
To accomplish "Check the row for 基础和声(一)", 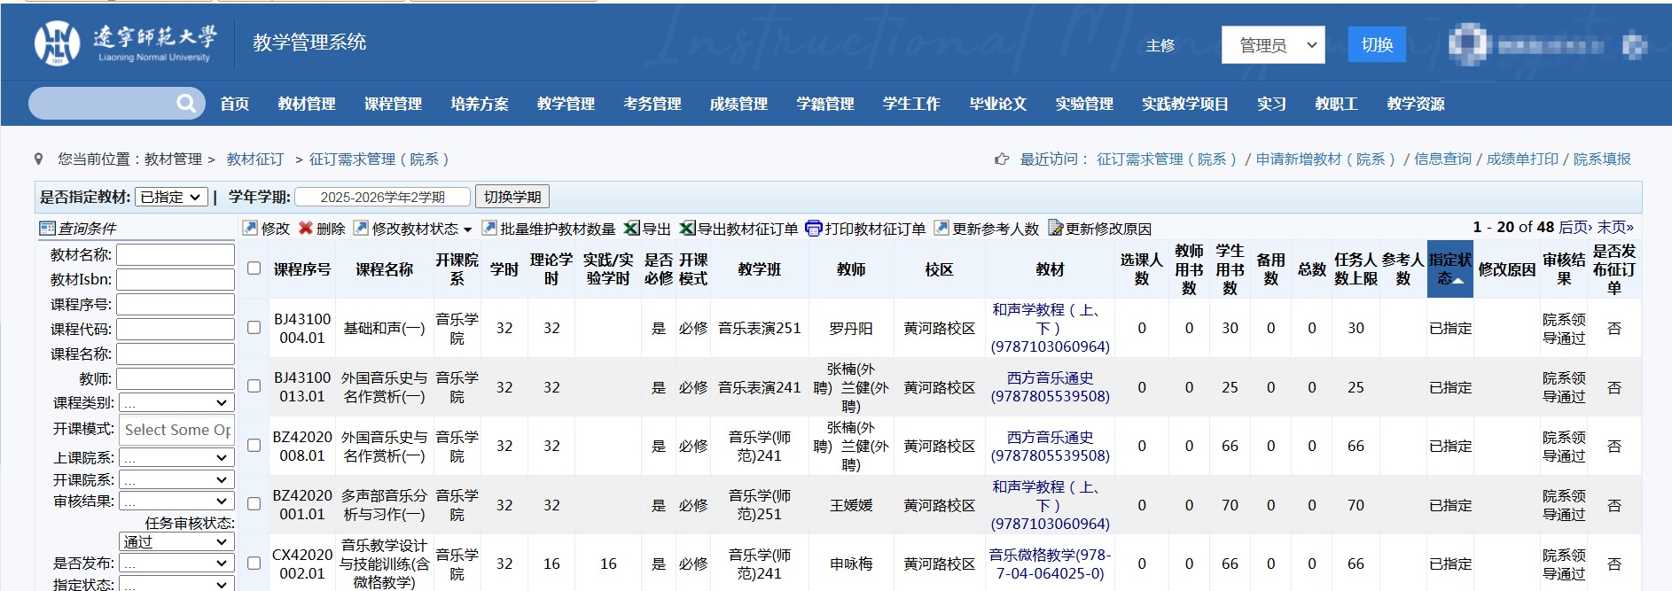I will [x=254, y=328].
